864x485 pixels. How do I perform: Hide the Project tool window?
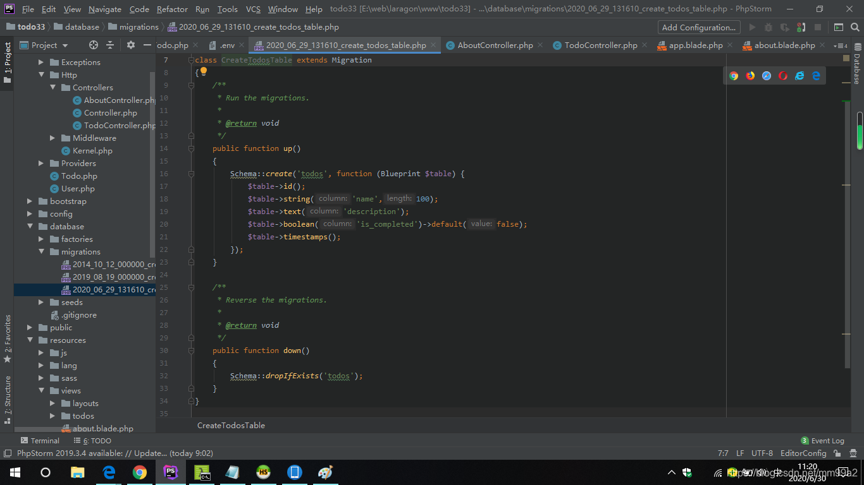coord(147,45)
